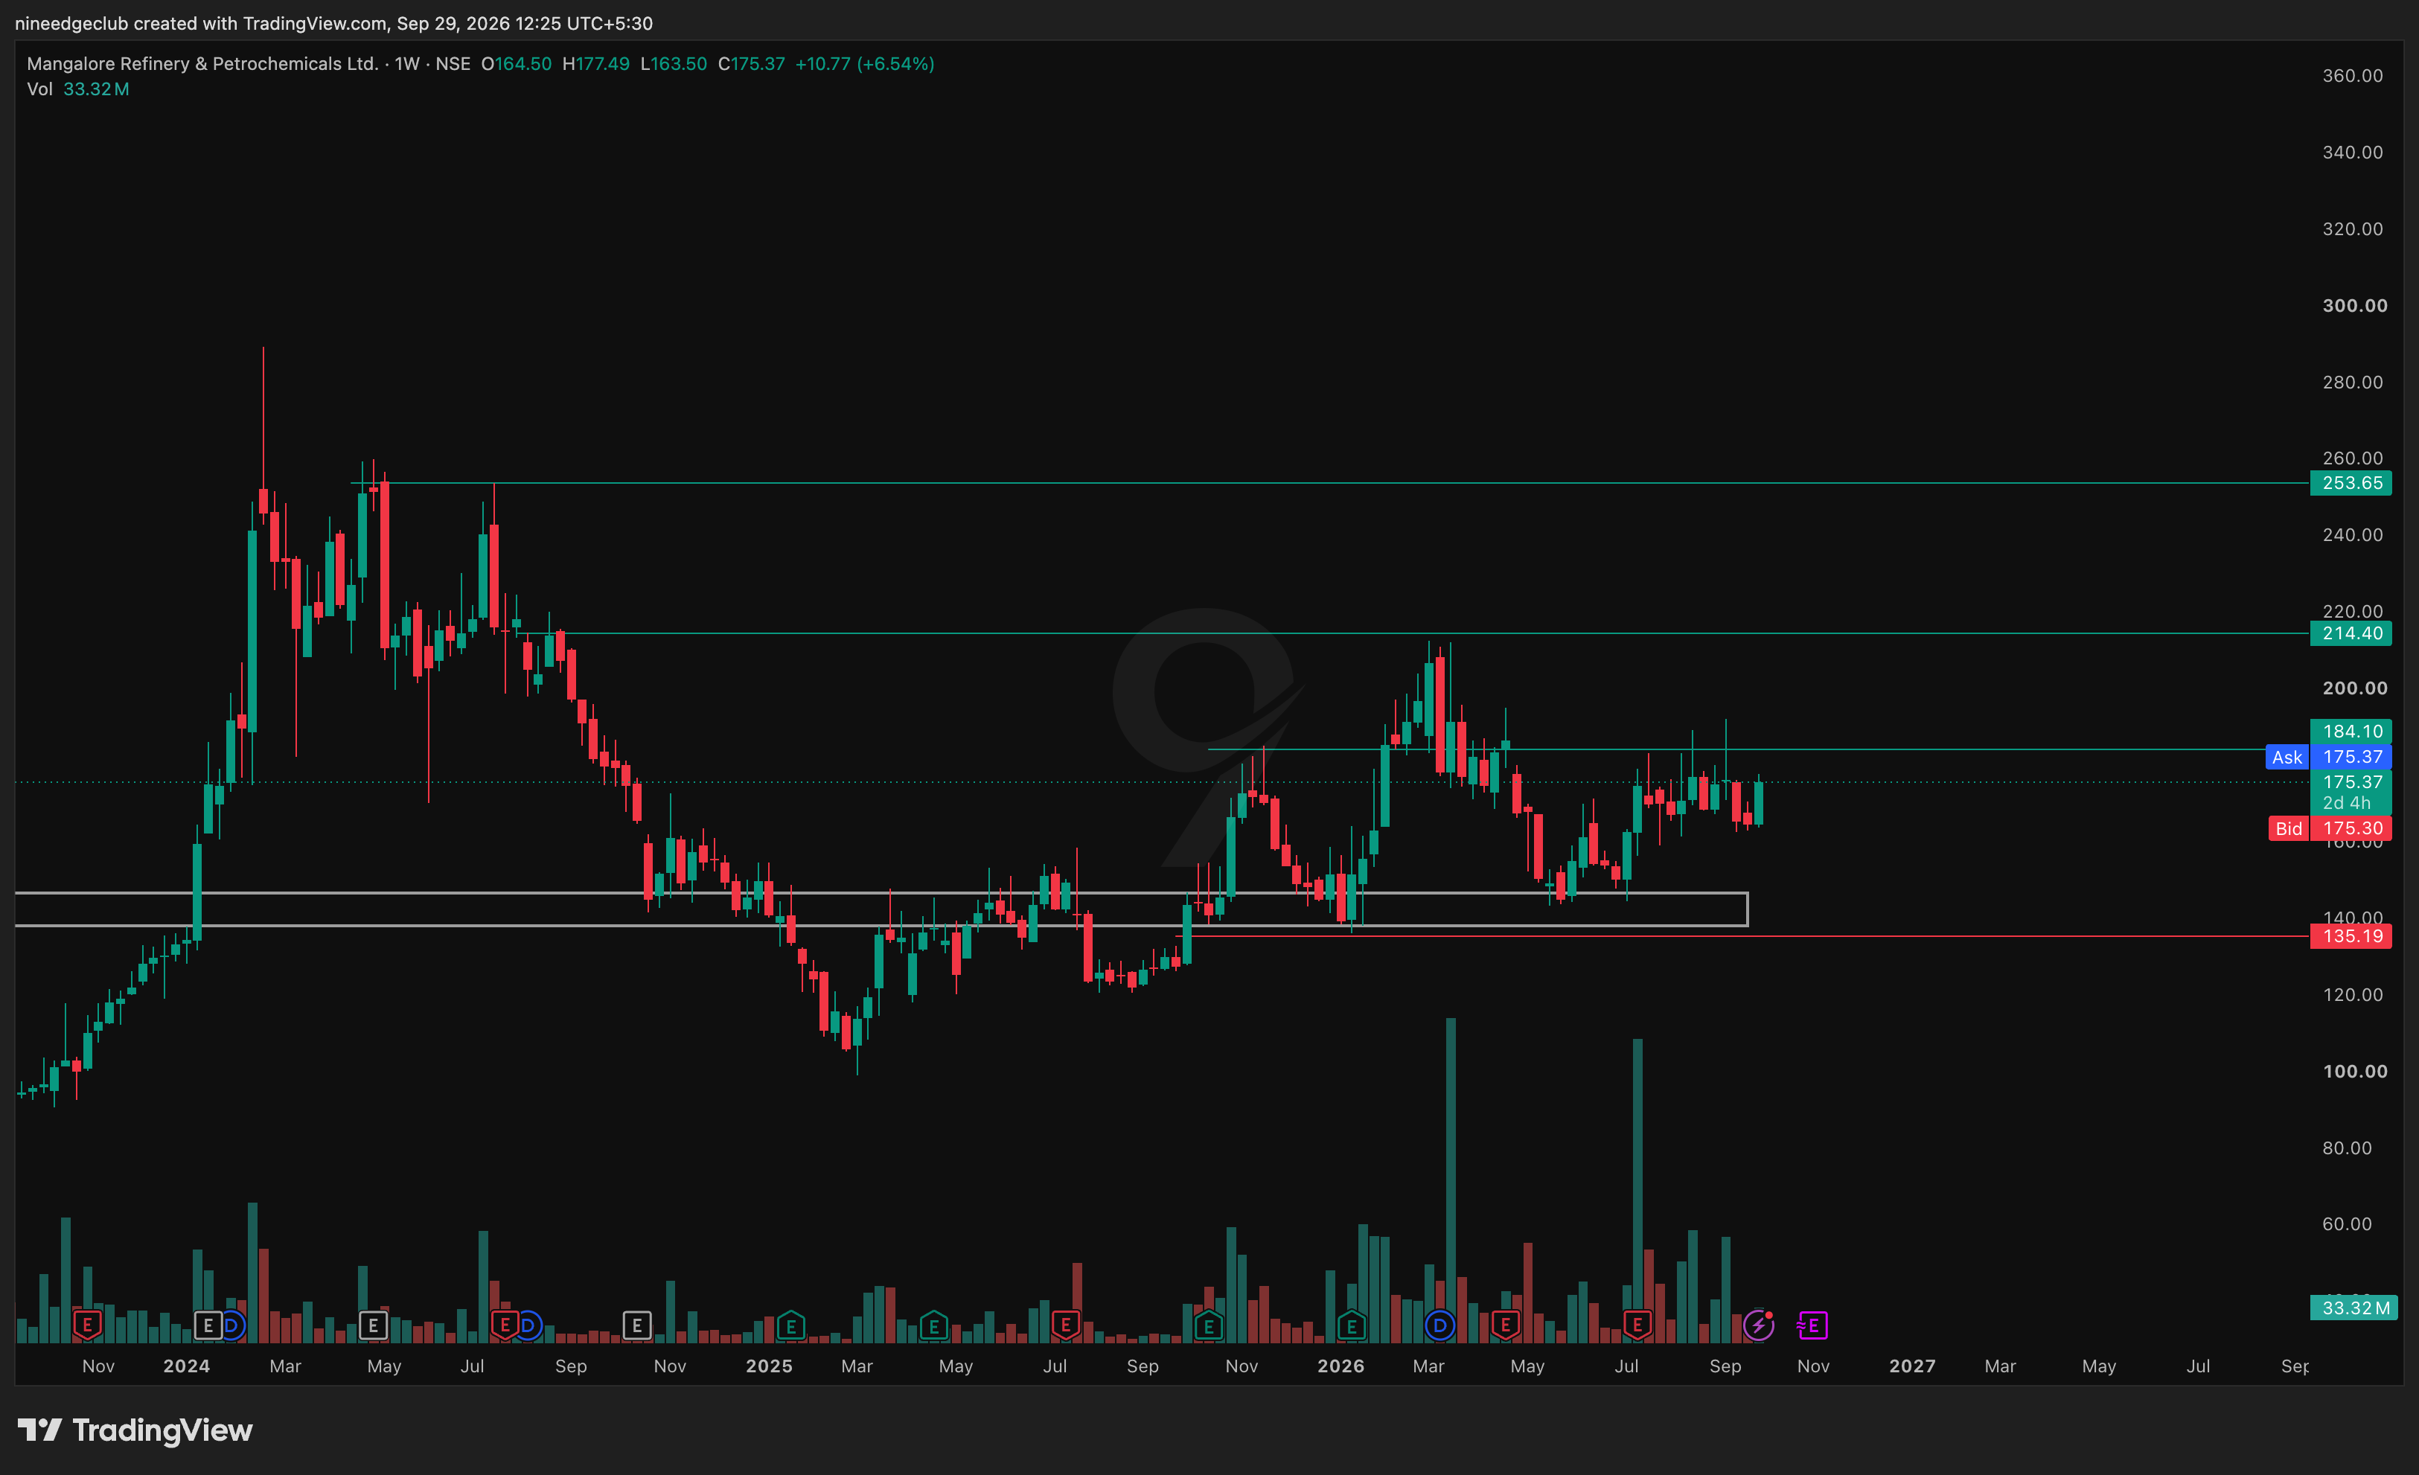Open the red earnings marker near Jul 2026
2419x1475 pixels.
tap(1637, 1326)
